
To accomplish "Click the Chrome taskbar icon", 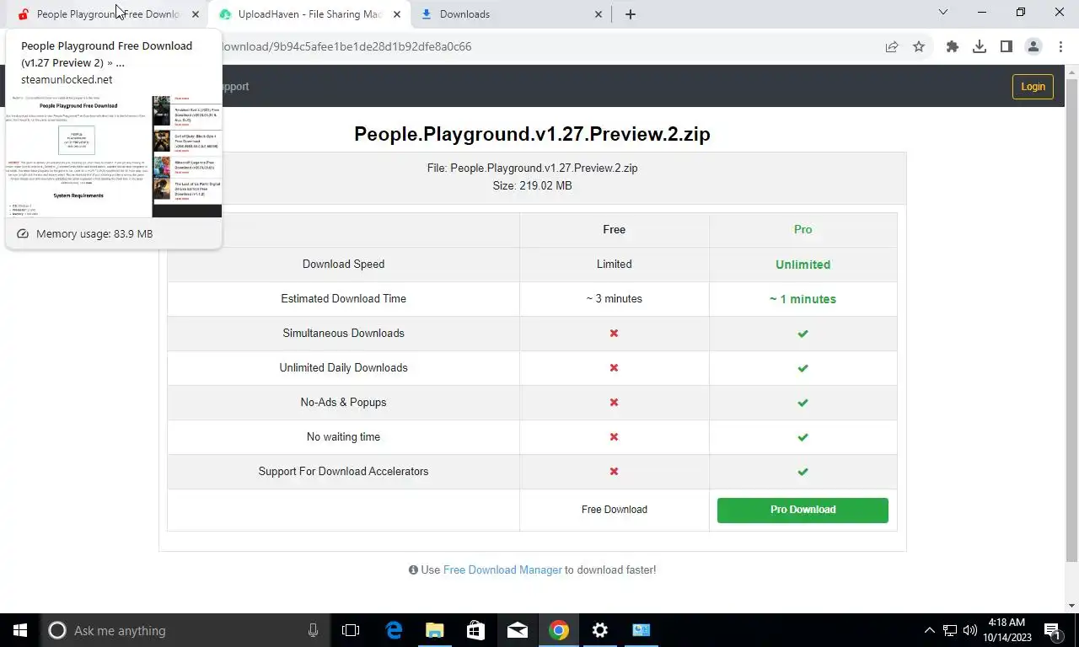I will pos(559,630).
